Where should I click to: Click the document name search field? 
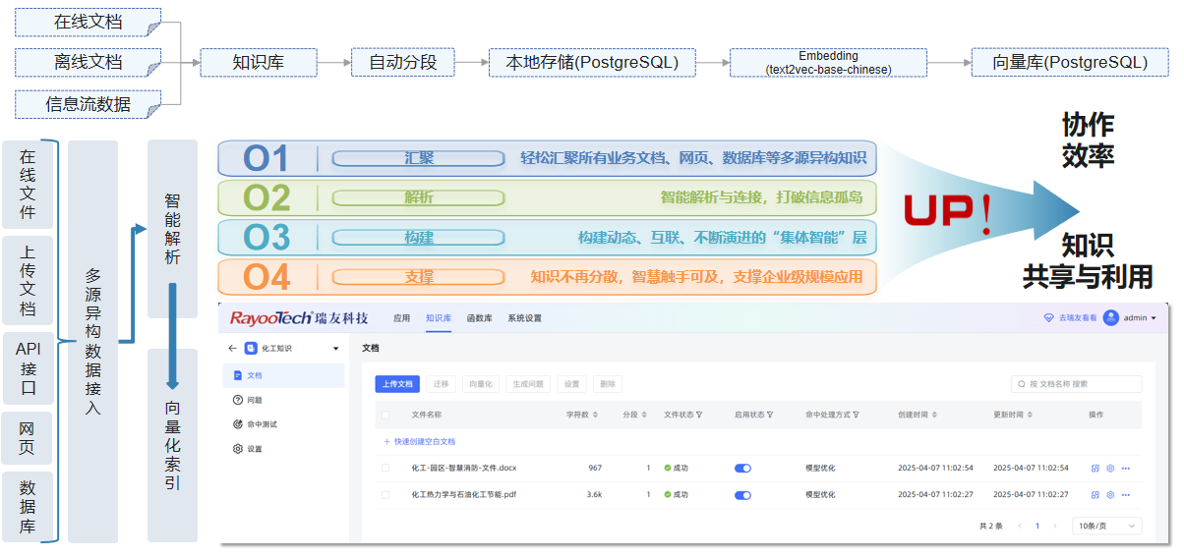(1082, 384)
